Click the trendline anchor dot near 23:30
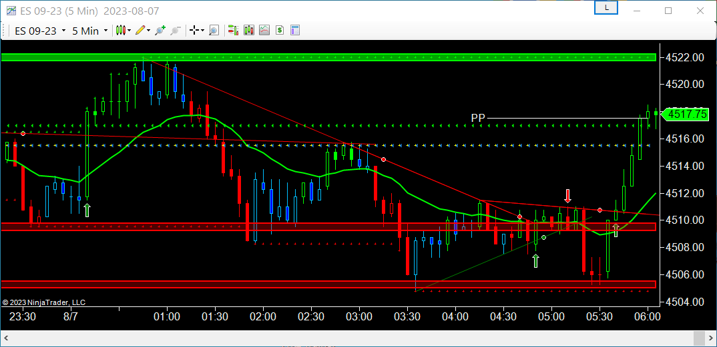The width and height of the screenshot is (717, 347). tap(23, 133)
